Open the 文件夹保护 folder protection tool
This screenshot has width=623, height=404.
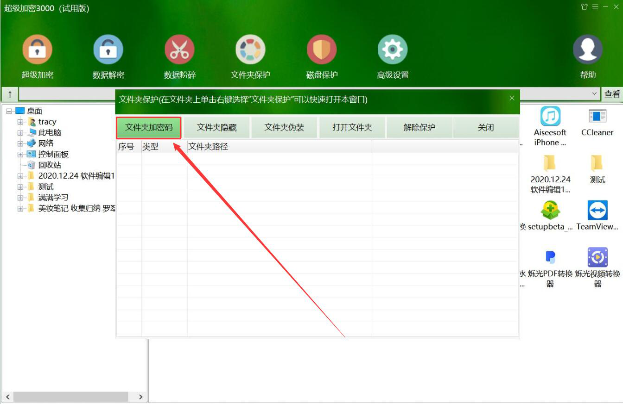pos(250,57)
